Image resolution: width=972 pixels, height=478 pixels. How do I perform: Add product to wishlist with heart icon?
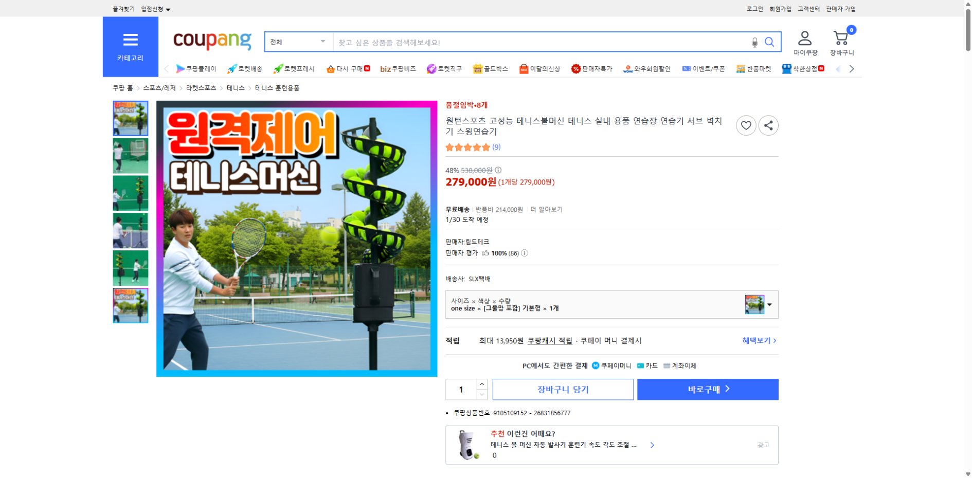pyautogui.click(x=746, y=125)
